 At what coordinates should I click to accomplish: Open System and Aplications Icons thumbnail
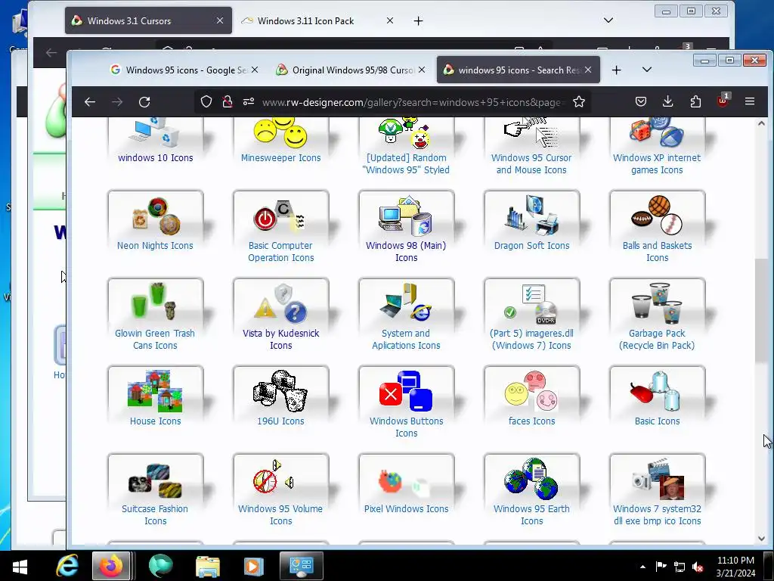[407, 303]
